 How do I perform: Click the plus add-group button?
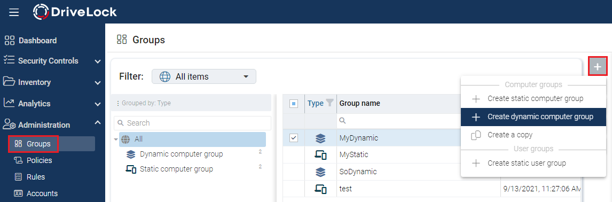(598, 67)
